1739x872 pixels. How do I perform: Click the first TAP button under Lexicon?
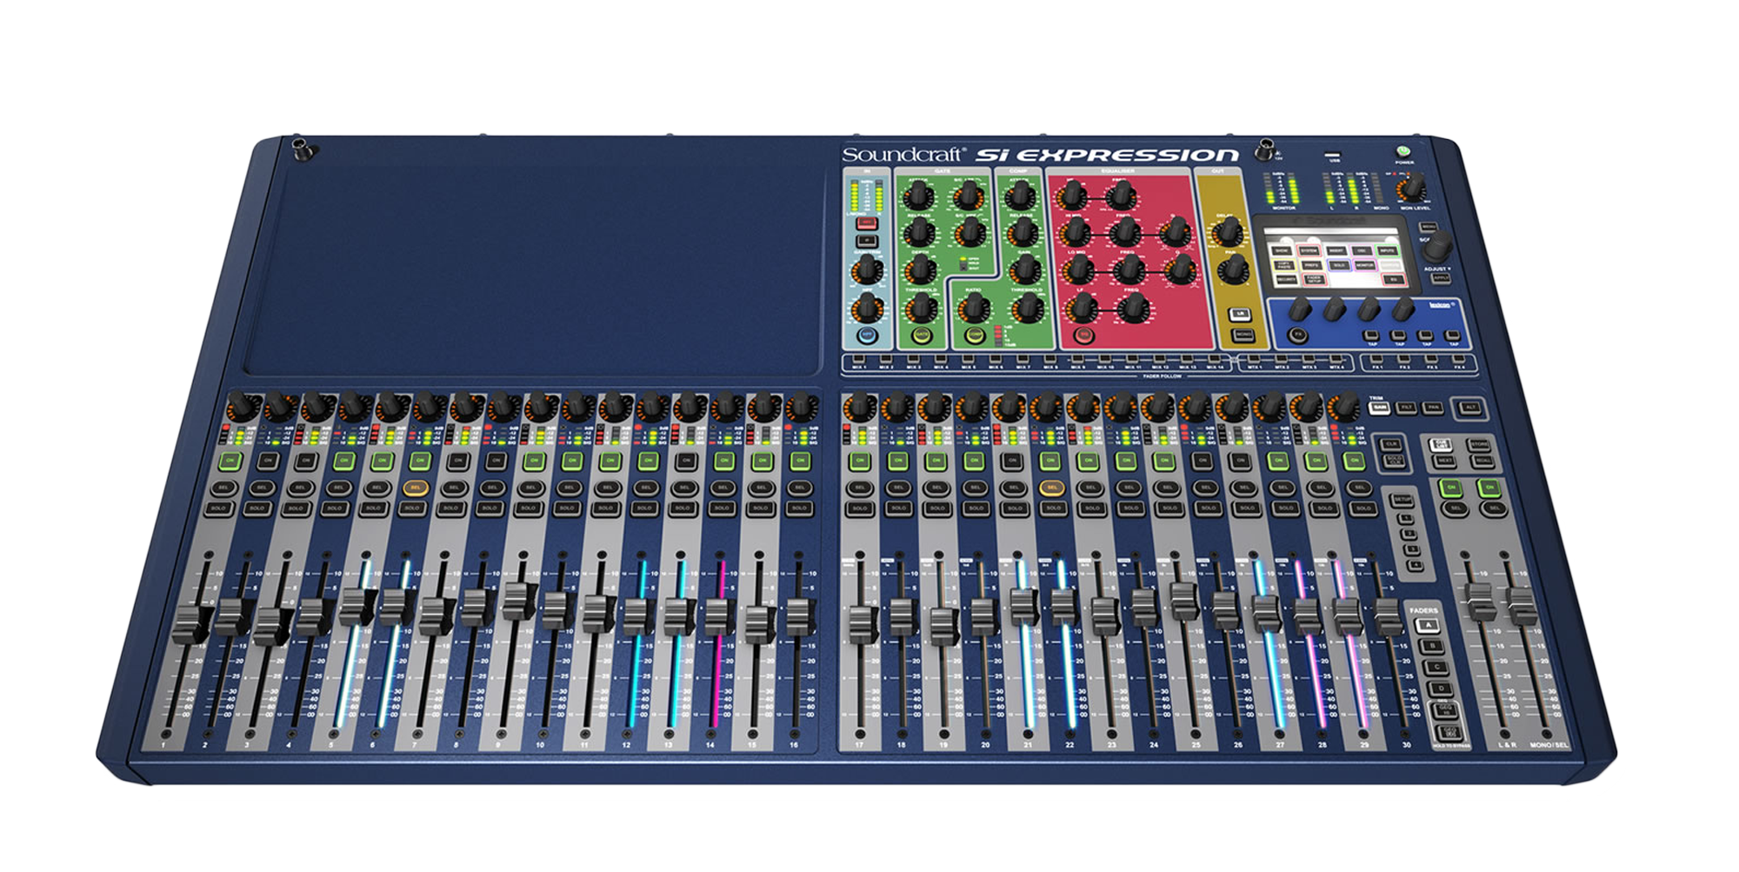(x=1371, y=336)
